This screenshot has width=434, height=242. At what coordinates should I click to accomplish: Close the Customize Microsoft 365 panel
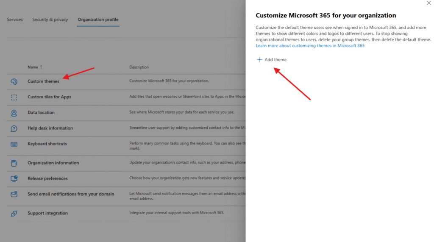pos(428,3)
